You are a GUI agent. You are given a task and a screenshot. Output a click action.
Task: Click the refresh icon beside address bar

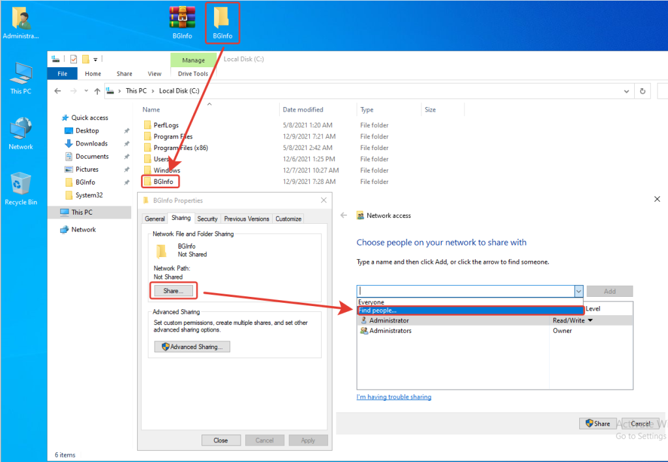coord(643,91)
